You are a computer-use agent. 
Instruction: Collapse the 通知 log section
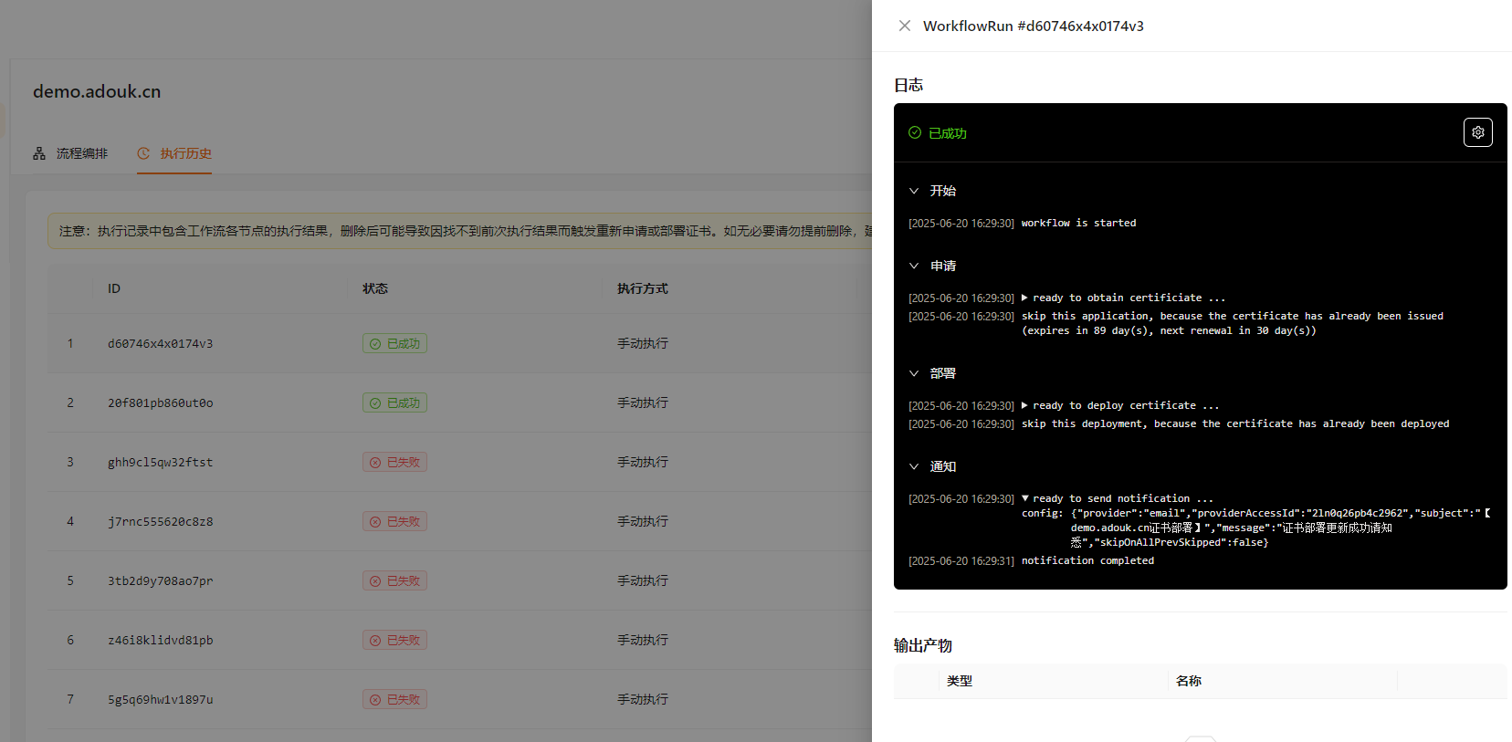tap(914, 466)
